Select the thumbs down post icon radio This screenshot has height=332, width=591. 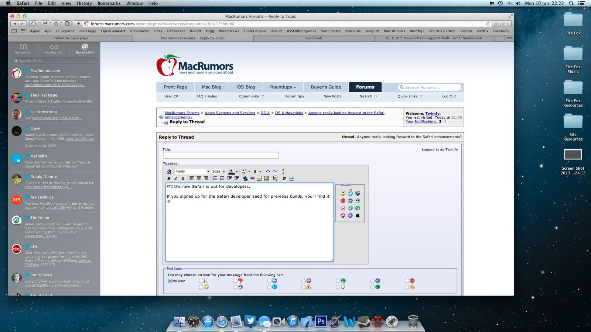point(235,281)
